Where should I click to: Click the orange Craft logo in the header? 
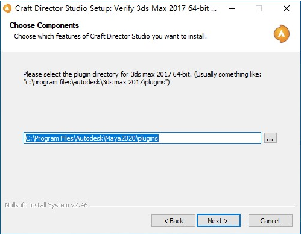[282, 34]
